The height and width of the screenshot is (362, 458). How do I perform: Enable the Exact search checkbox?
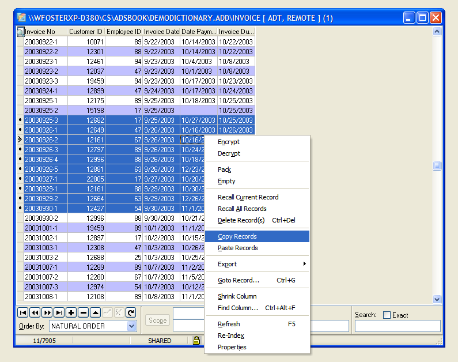point(387,315)
